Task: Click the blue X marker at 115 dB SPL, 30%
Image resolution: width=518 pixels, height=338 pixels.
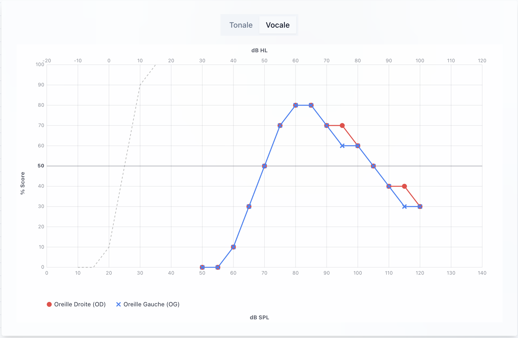Action: pyautogui.click(x=404, y=207)
